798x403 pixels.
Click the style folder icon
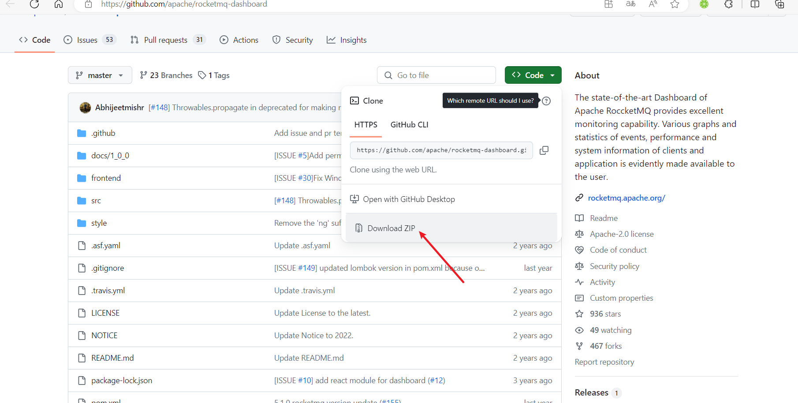82,223
